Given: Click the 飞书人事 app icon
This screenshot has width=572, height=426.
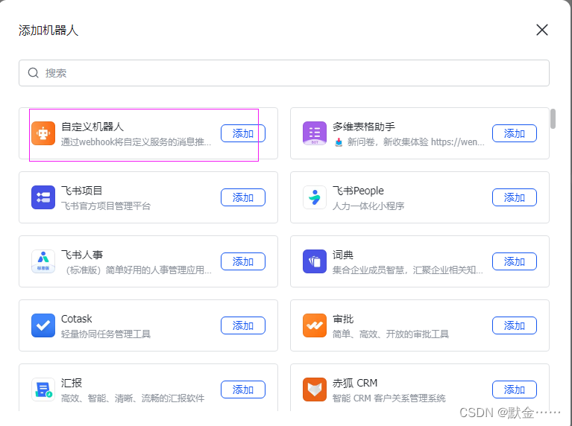Looking at the screenshot, I should [43, 261].
